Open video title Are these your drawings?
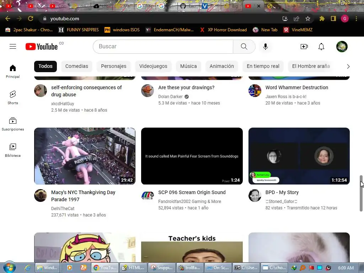 tap(186, 87)
